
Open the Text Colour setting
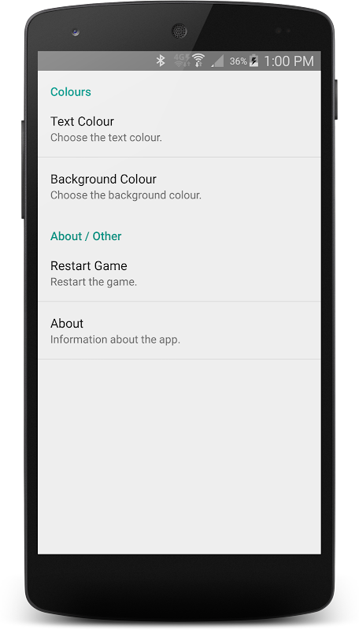tap(179, 128)
